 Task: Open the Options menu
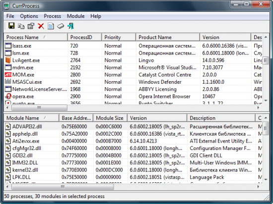click(x=29, y=16)
